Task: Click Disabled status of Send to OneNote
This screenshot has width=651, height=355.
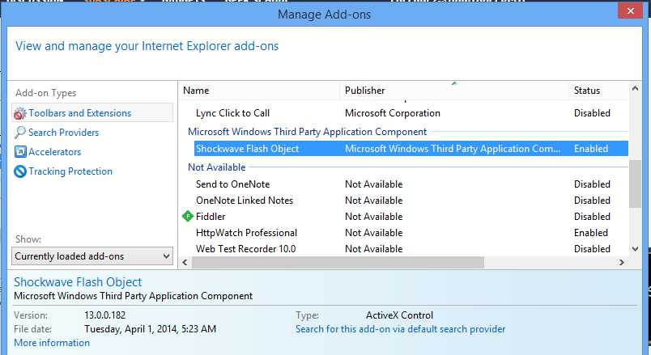Action: pos(592,184)
